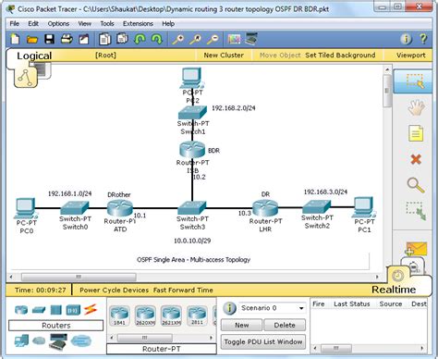438x359 pixels.
Task: Open the Options menu
Action: [x=58, y=23]
